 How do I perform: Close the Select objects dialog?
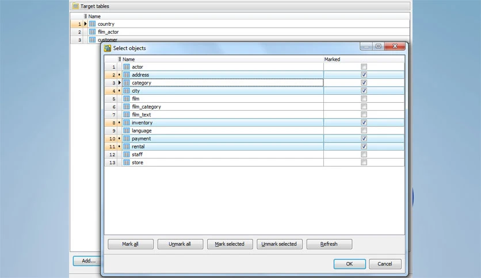[395, 46]
